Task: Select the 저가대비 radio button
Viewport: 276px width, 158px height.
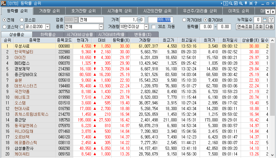Action: click(184, 20)
